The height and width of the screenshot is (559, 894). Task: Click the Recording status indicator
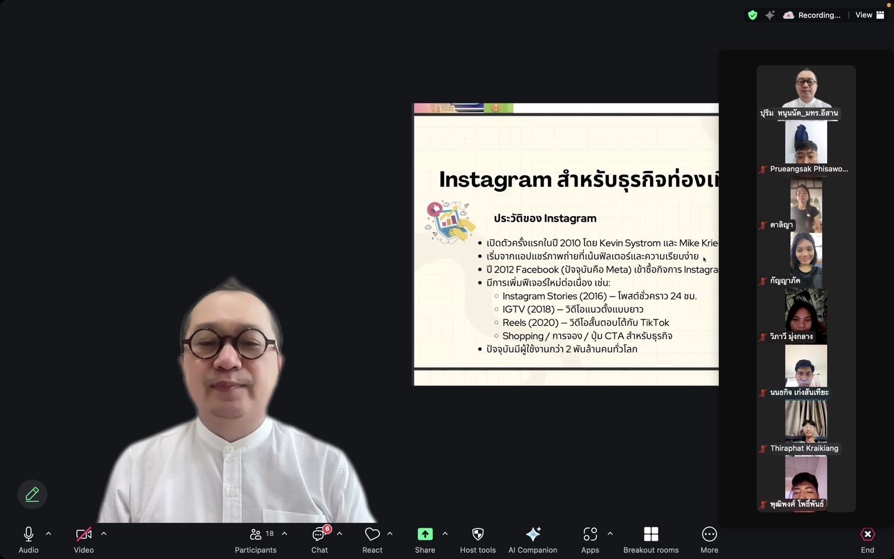(812, 15)
